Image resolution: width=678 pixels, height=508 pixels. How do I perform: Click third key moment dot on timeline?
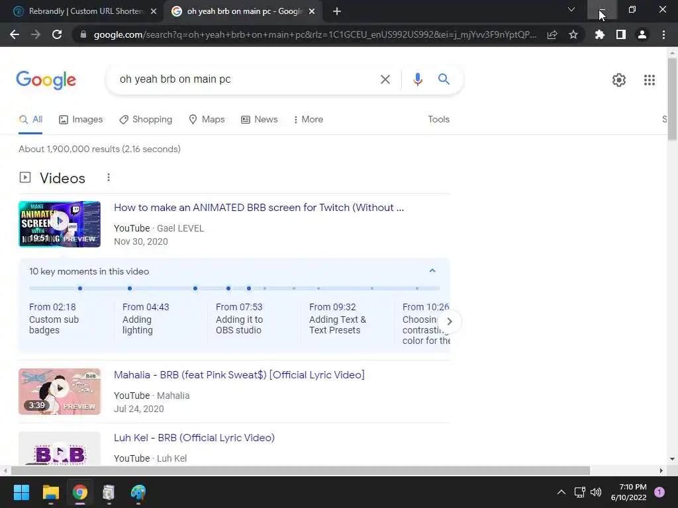coord(195,288)
